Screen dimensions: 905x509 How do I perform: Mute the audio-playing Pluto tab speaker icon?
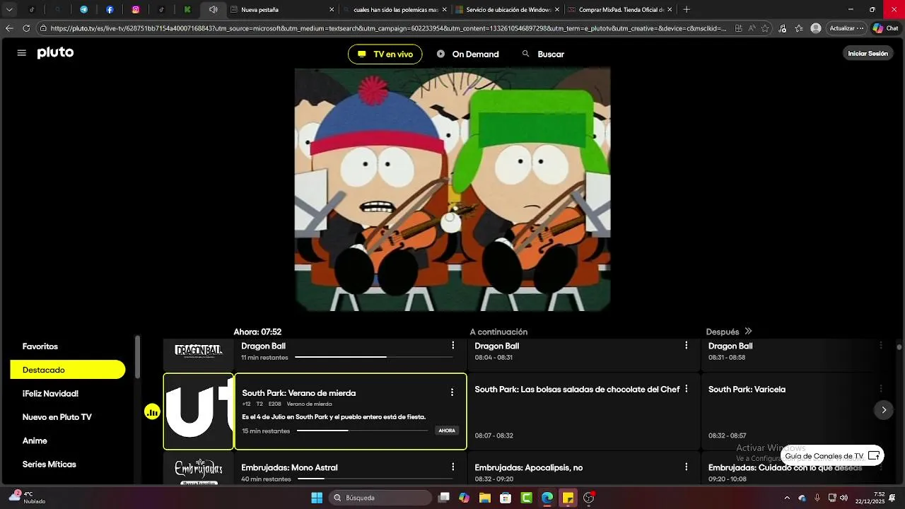pyautogui.click(x=213, y=10)
